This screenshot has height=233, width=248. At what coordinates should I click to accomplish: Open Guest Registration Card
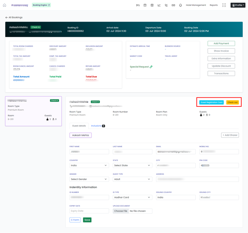[x=211, y=102]
